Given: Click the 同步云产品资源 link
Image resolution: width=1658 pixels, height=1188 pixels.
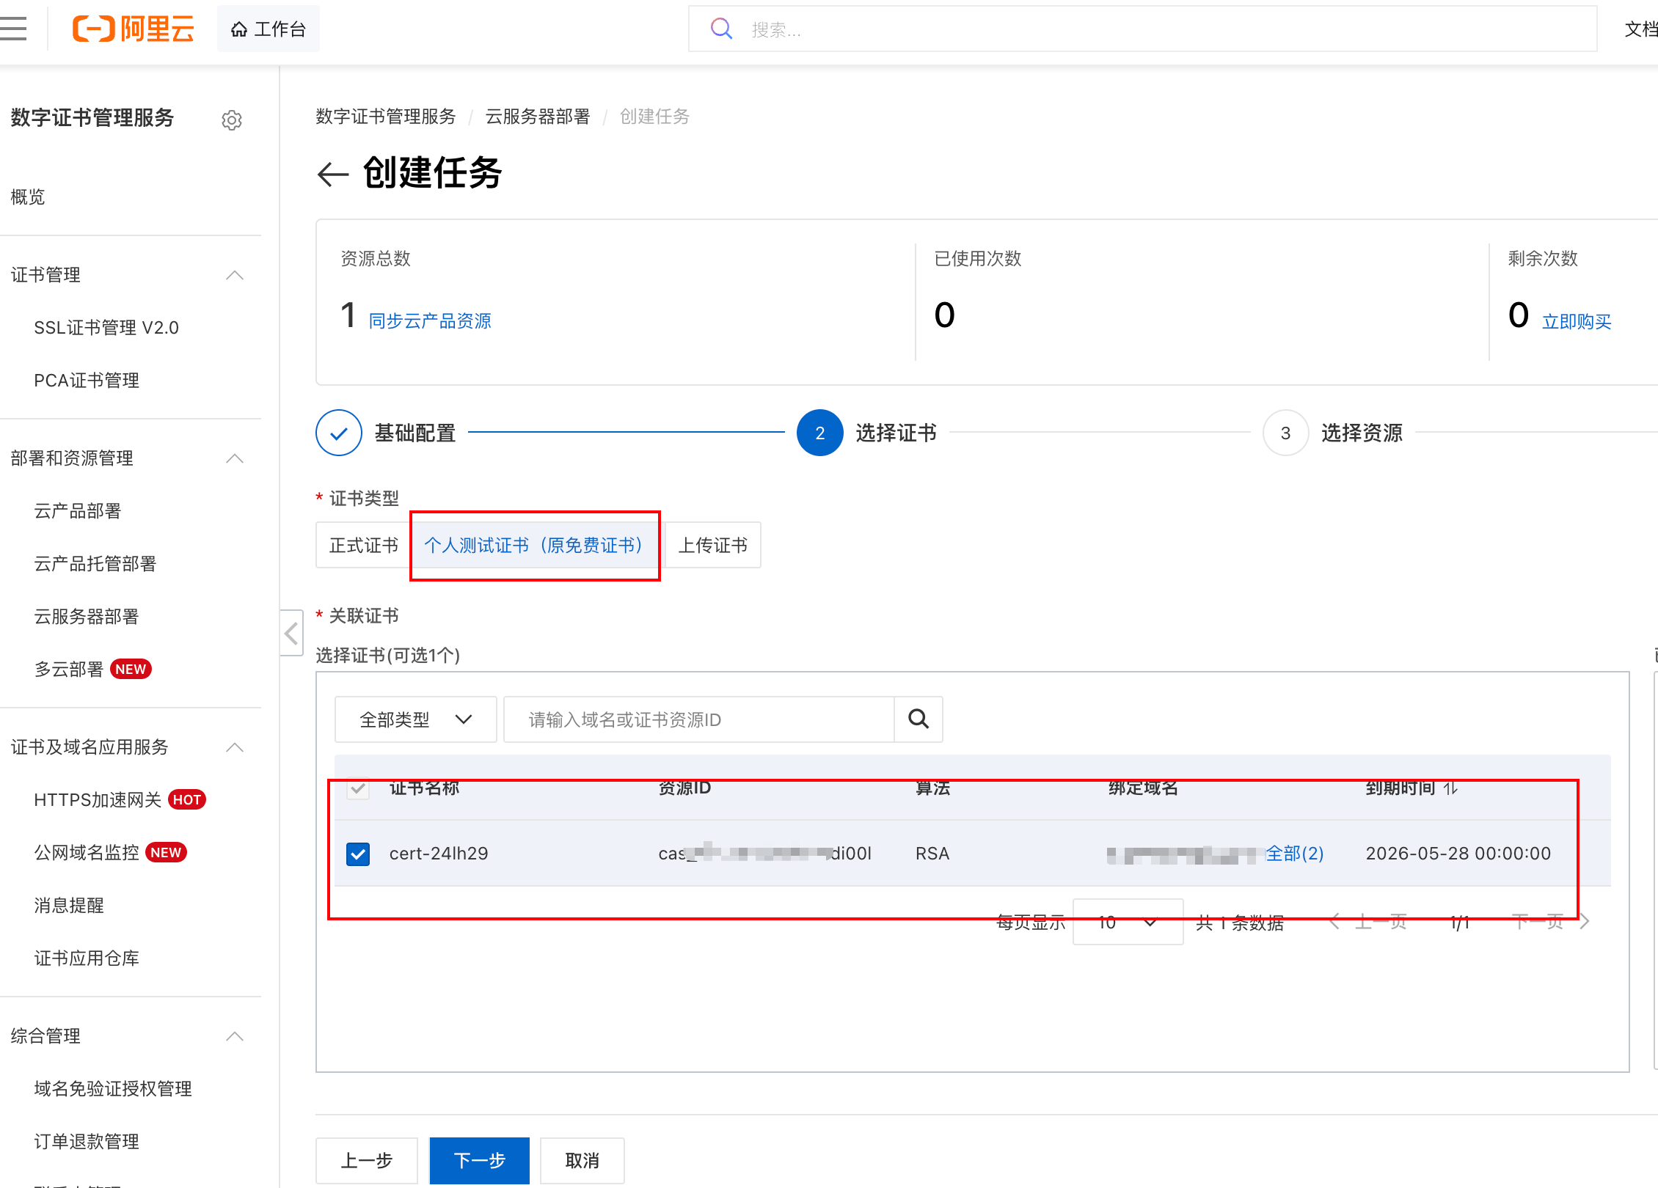Looking at the screenshot, I should (430, 321).
